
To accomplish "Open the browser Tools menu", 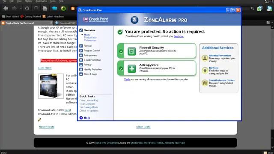I will coord(53,1).
